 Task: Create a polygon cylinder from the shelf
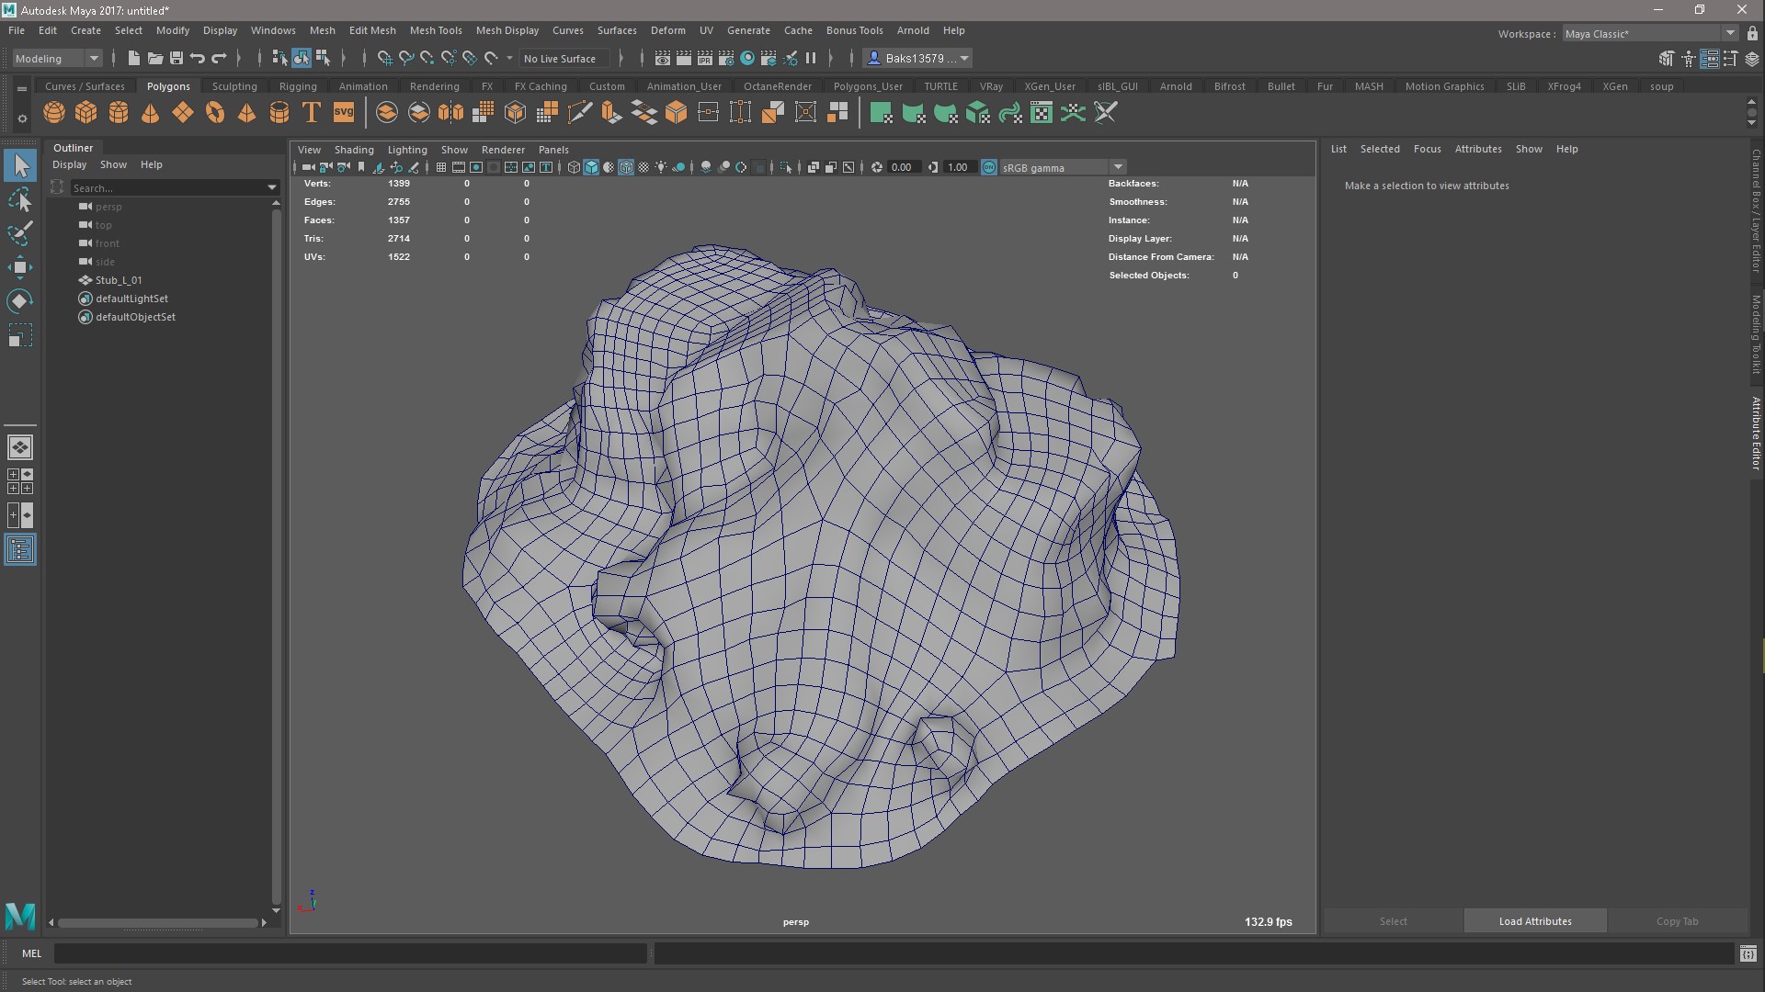point(119,113)
